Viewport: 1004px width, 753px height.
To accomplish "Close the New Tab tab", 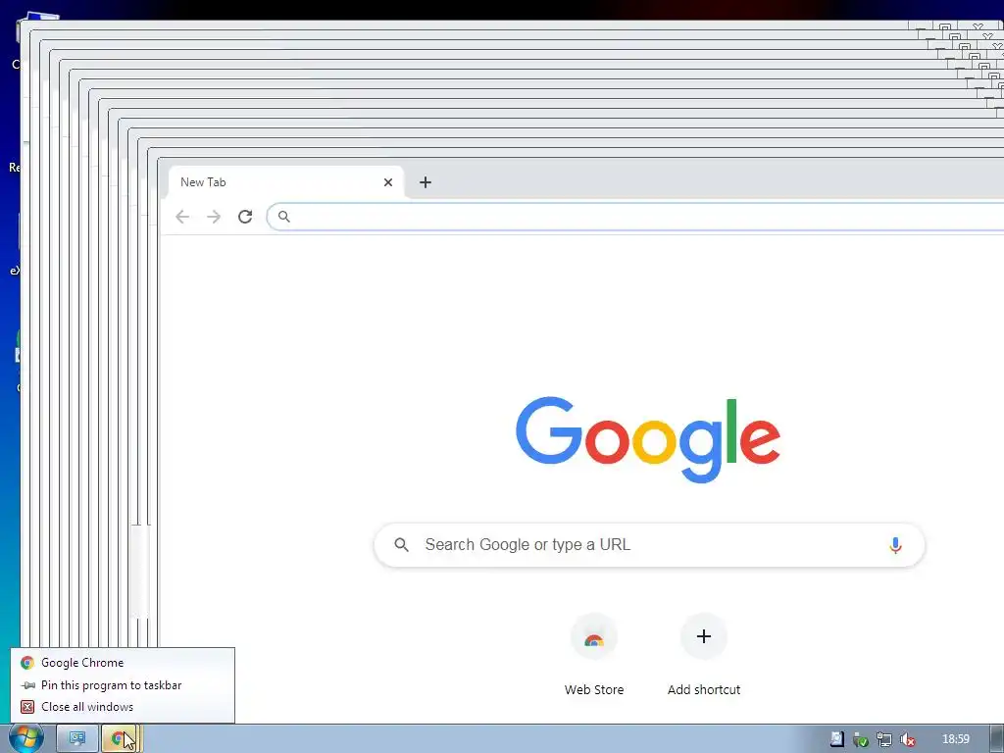I will [388, 182].
